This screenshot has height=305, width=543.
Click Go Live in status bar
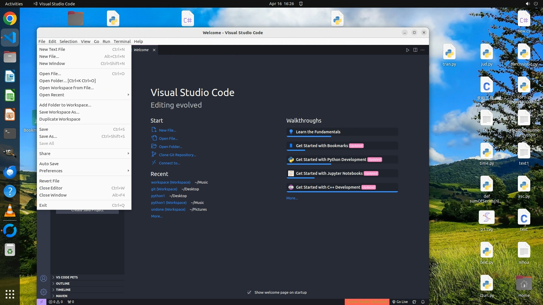[x=400, y=302]
